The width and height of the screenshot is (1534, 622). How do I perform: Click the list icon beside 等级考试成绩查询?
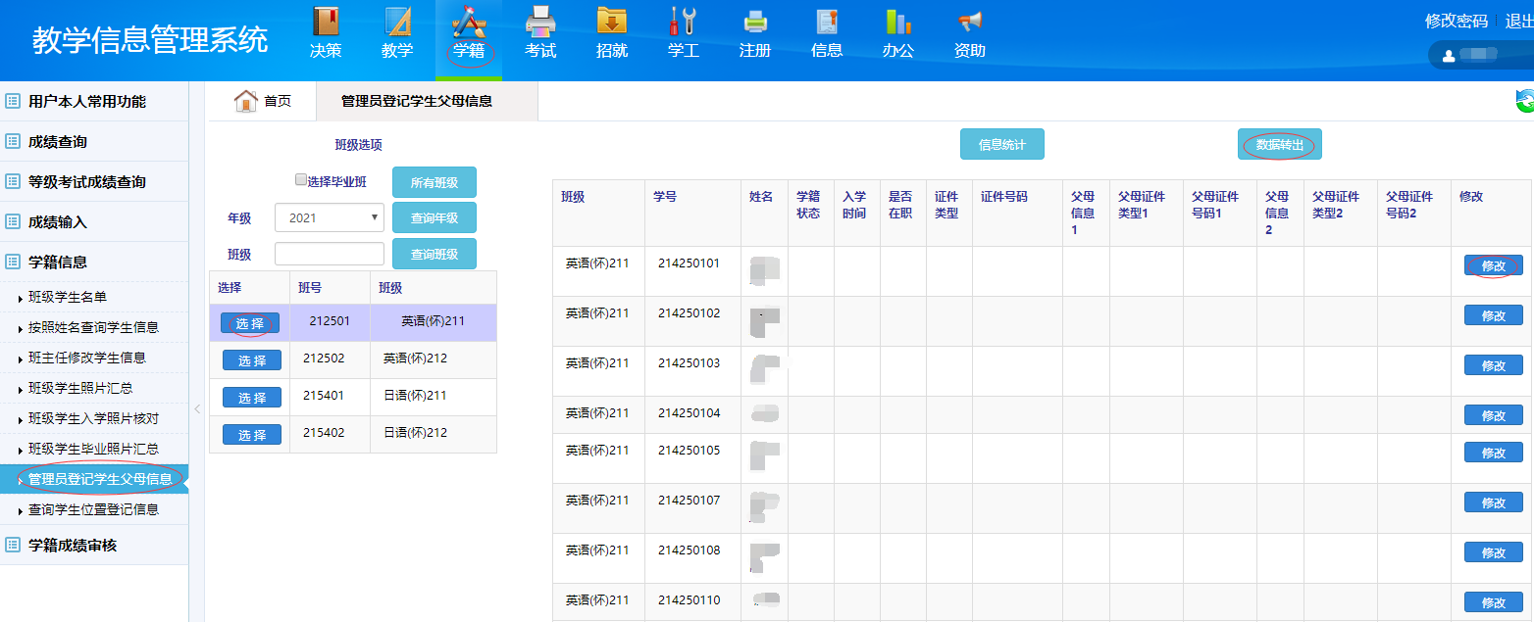pos(13,181)
